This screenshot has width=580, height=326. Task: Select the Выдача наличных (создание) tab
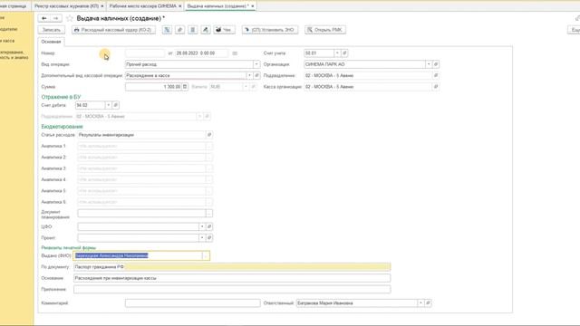pyautogui.click(x=217, y=6)
